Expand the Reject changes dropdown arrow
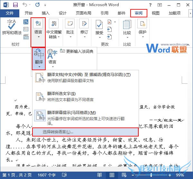The width and height of the screenshot is (193, 179). coord(115,22)
